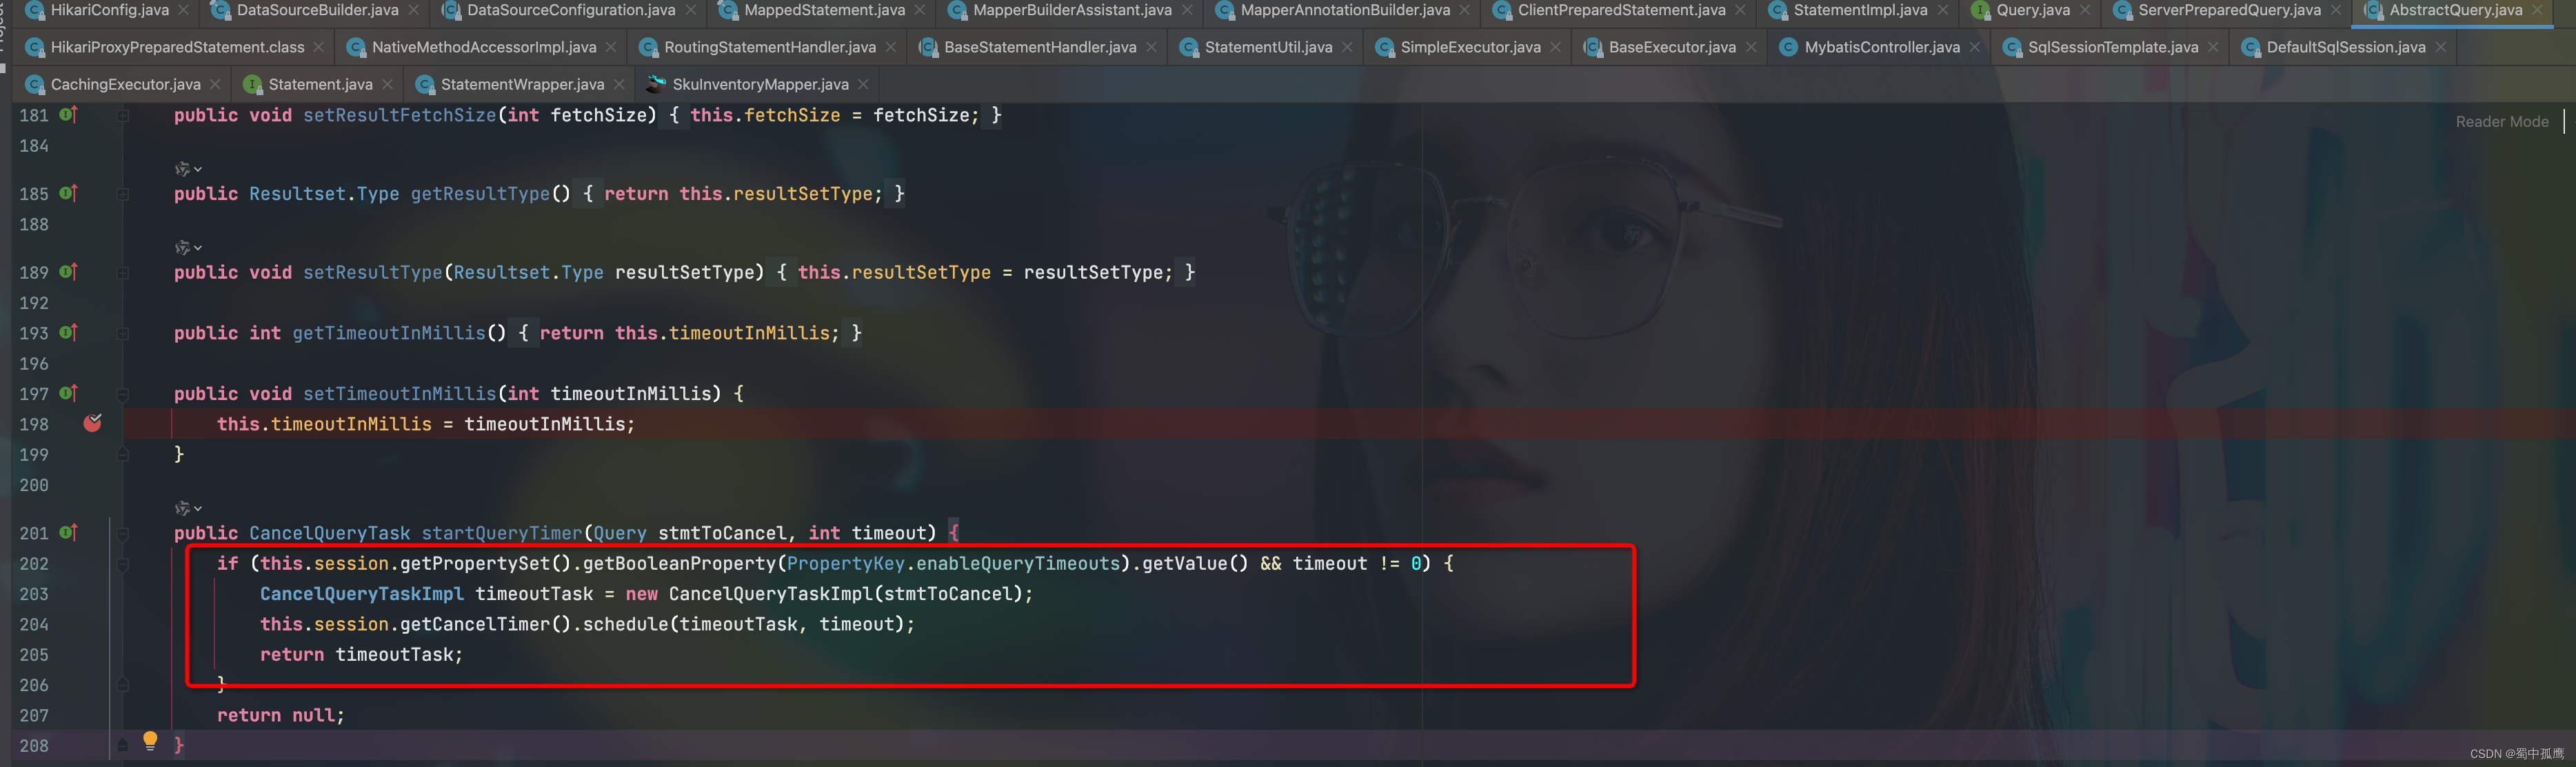Click the enableQueryTimeouts property reference
Screen dimensions: 2576x767
[x=1017, y=564]
